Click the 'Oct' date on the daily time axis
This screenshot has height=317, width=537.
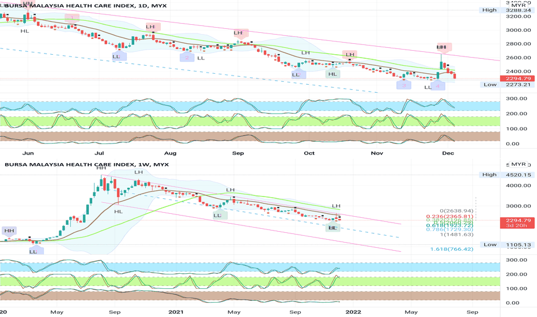(x=309, y=153)
